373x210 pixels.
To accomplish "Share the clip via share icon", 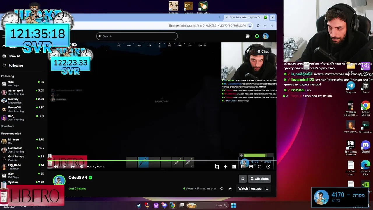I will 221,188.
